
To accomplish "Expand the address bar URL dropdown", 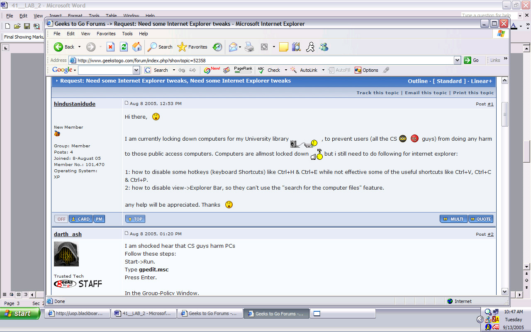I will [457, 60].
